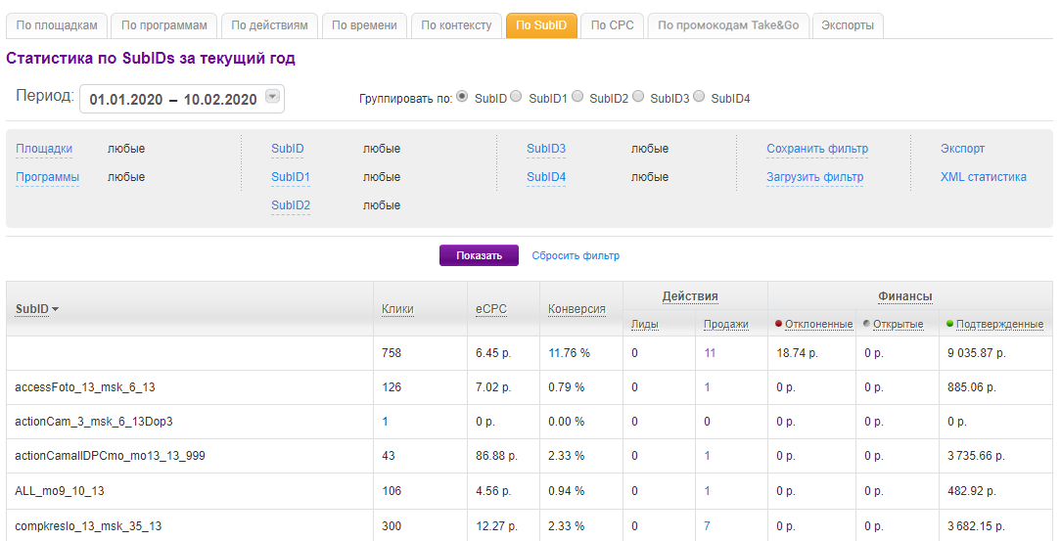Go to the Экспорты tab
Viewport: 1061px width, 541px height.
click(848, 25)
